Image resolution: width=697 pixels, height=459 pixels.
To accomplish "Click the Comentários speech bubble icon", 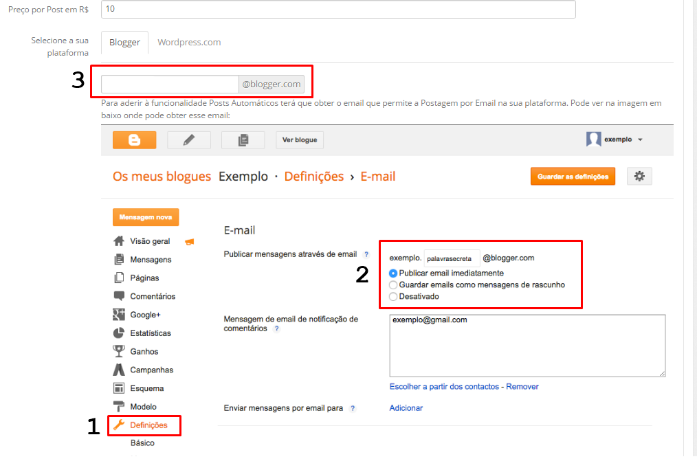I will tap(119, 296).
